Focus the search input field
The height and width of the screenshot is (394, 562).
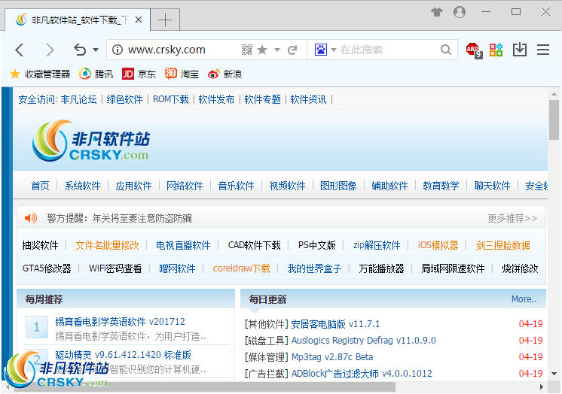[x=389, y=50]
